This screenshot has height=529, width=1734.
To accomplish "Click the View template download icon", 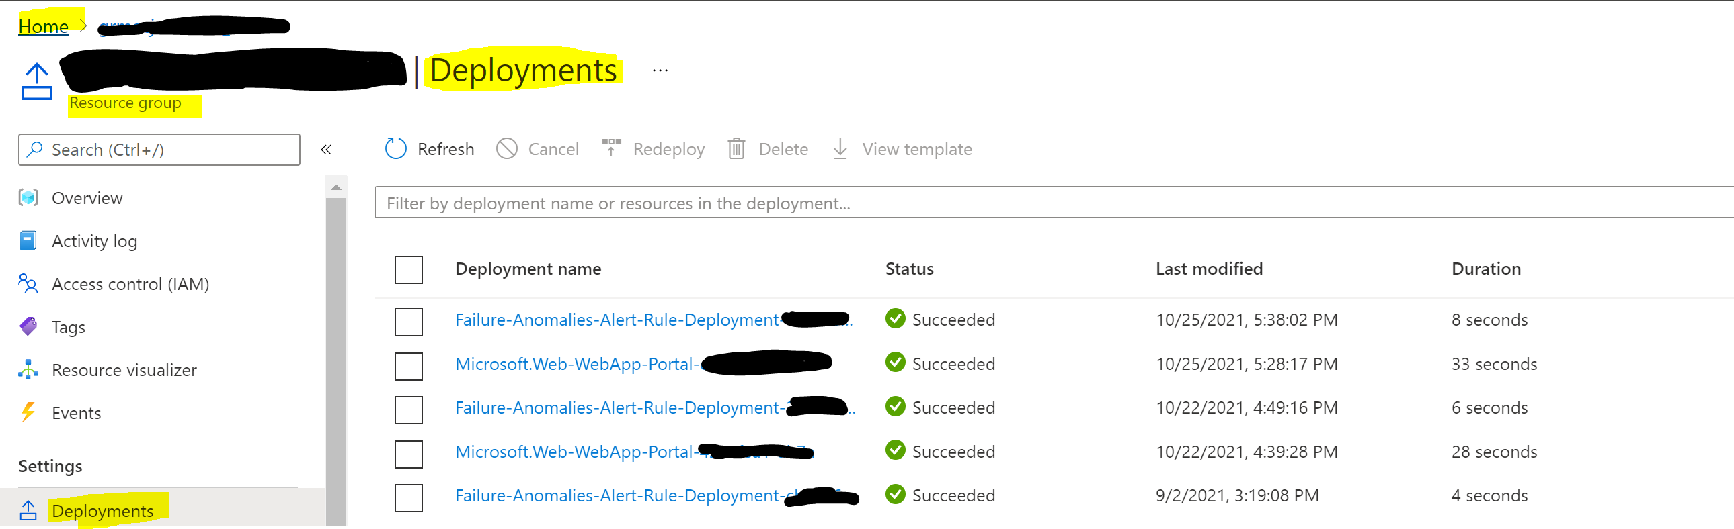I will [839, 148].
